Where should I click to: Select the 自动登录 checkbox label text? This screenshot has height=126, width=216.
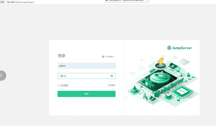[x=64, y=85]
